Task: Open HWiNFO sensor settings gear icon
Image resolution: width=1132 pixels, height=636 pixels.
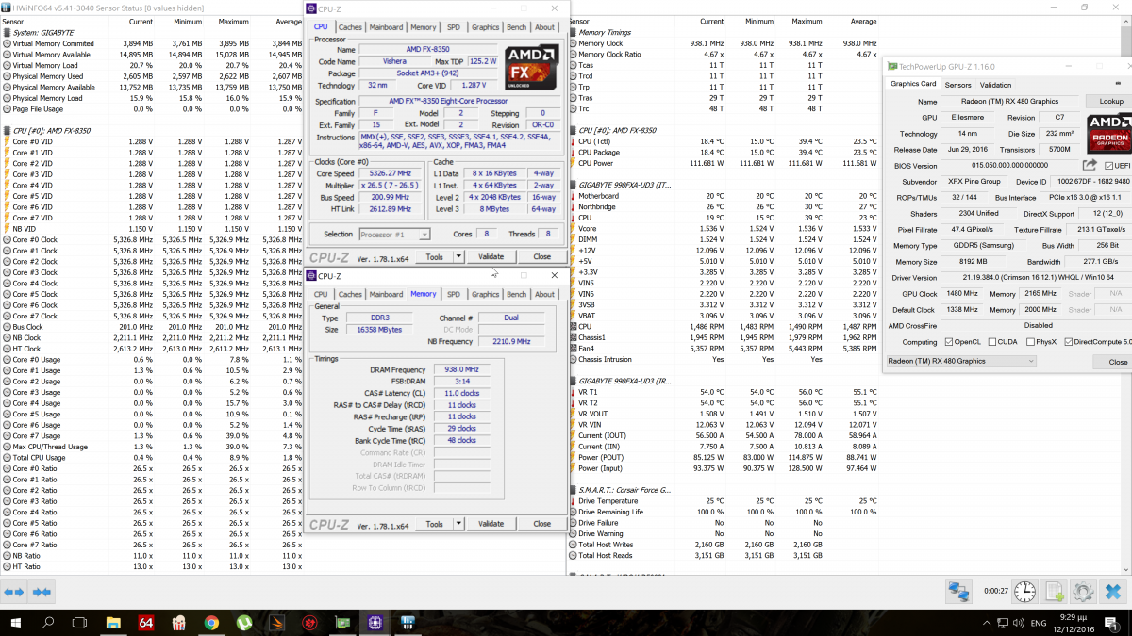Action: 1083,592
